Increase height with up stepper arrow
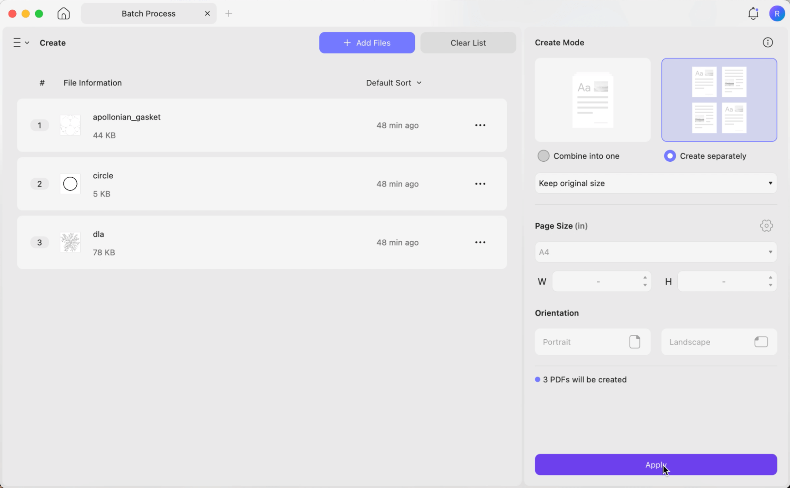 [x=770, y=278]
